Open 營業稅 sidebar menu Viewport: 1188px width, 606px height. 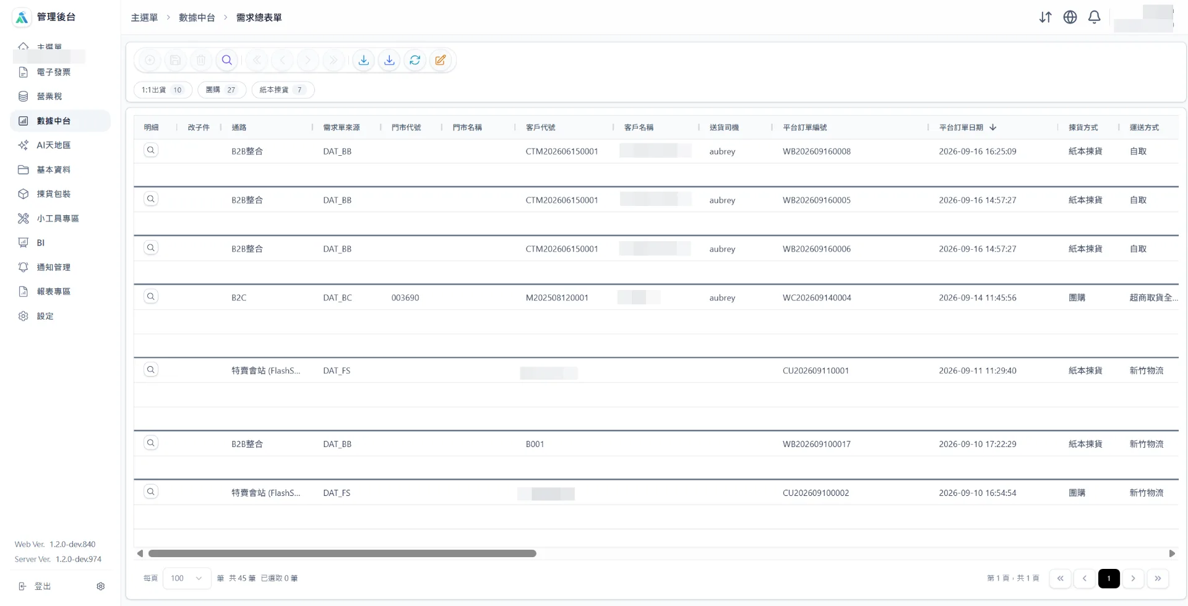pyautogui.click(x=60, y=96)
